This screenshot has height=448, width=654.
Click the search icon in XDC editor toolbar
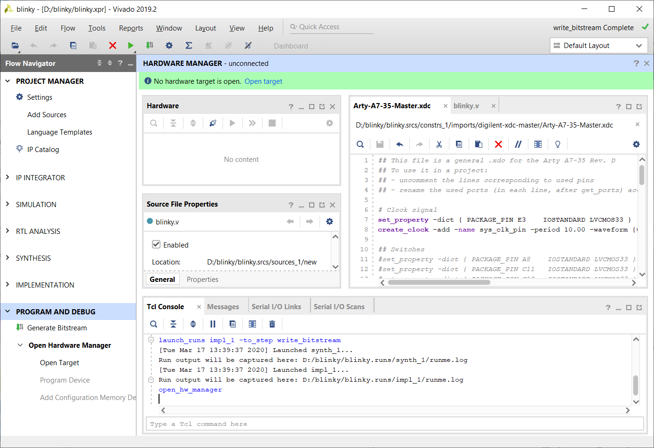tap(360, 144)
